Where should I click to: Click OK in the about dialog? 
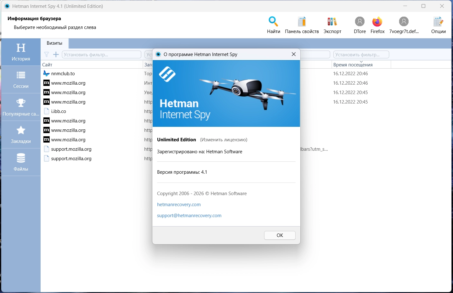[280, 235]
